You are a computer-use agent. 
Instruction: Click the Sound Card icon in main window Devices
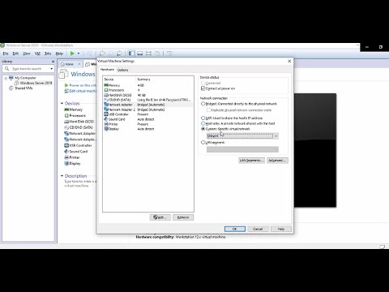pos(66,152)
